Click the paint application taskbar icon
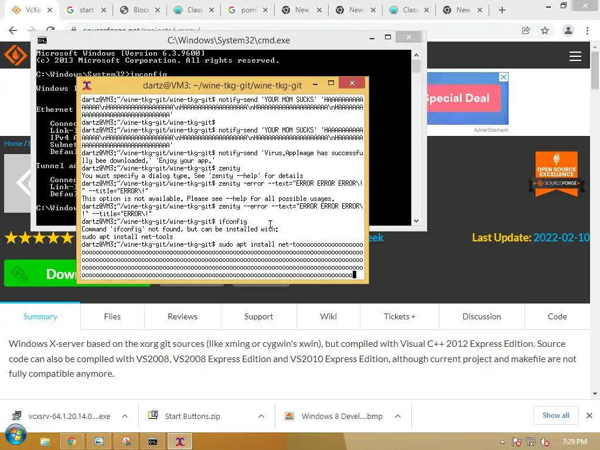 coord(126,442)
